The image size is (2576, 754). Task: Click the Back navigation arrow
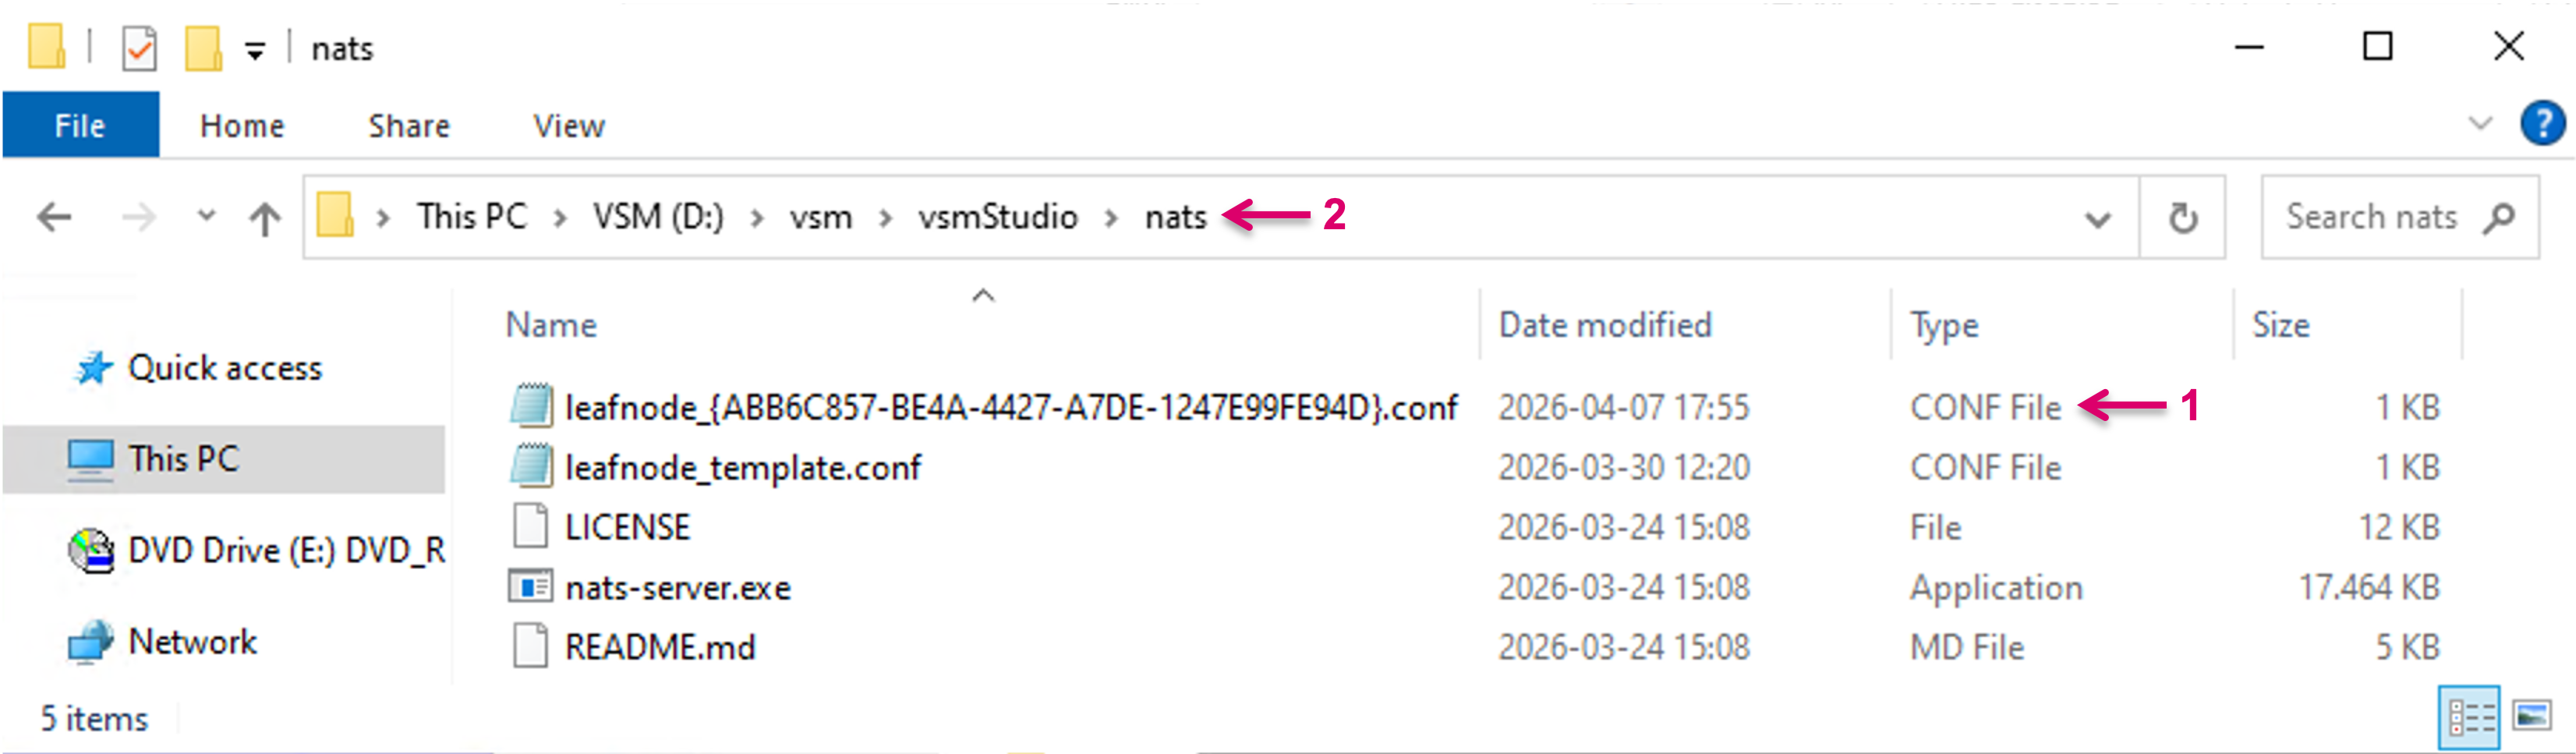click(54, 217)
